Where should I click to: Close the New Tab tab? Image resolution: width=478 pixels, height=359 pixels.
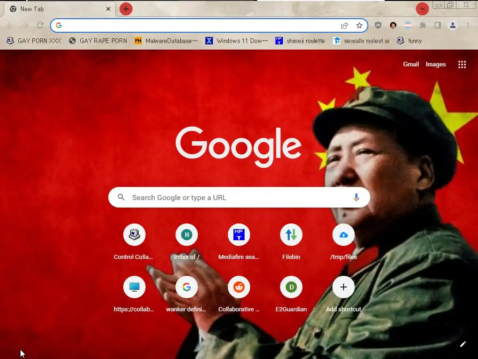click(108, 9)
